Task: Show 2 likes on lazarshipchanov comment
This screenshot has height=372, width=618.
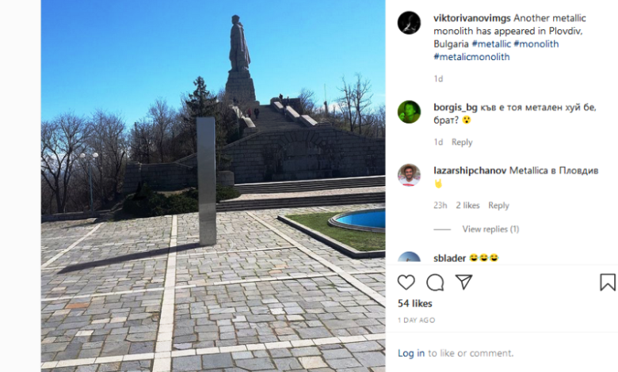Action: tap(467, 205)
